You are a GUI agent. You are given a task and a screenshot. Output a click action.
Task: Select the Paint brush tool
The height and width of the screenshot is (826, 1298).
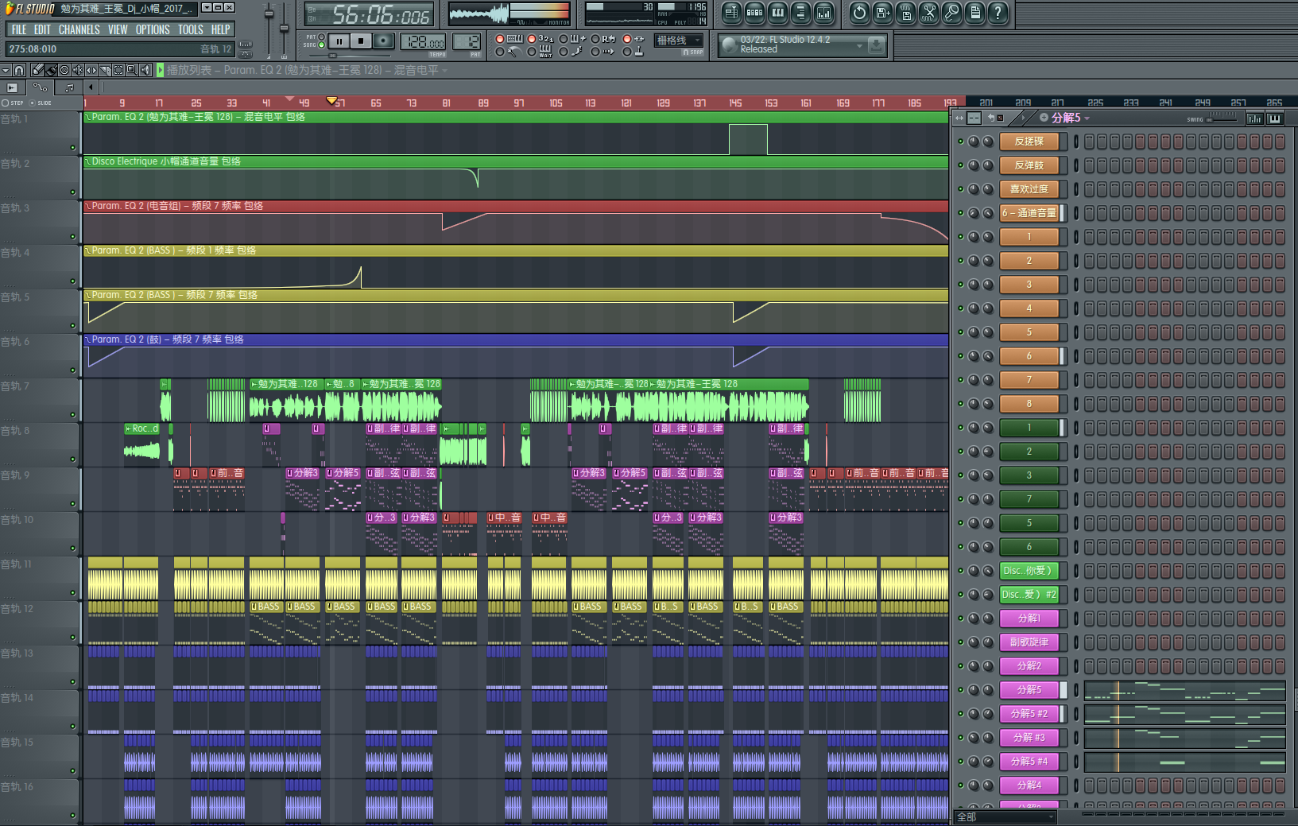(51, 70)
